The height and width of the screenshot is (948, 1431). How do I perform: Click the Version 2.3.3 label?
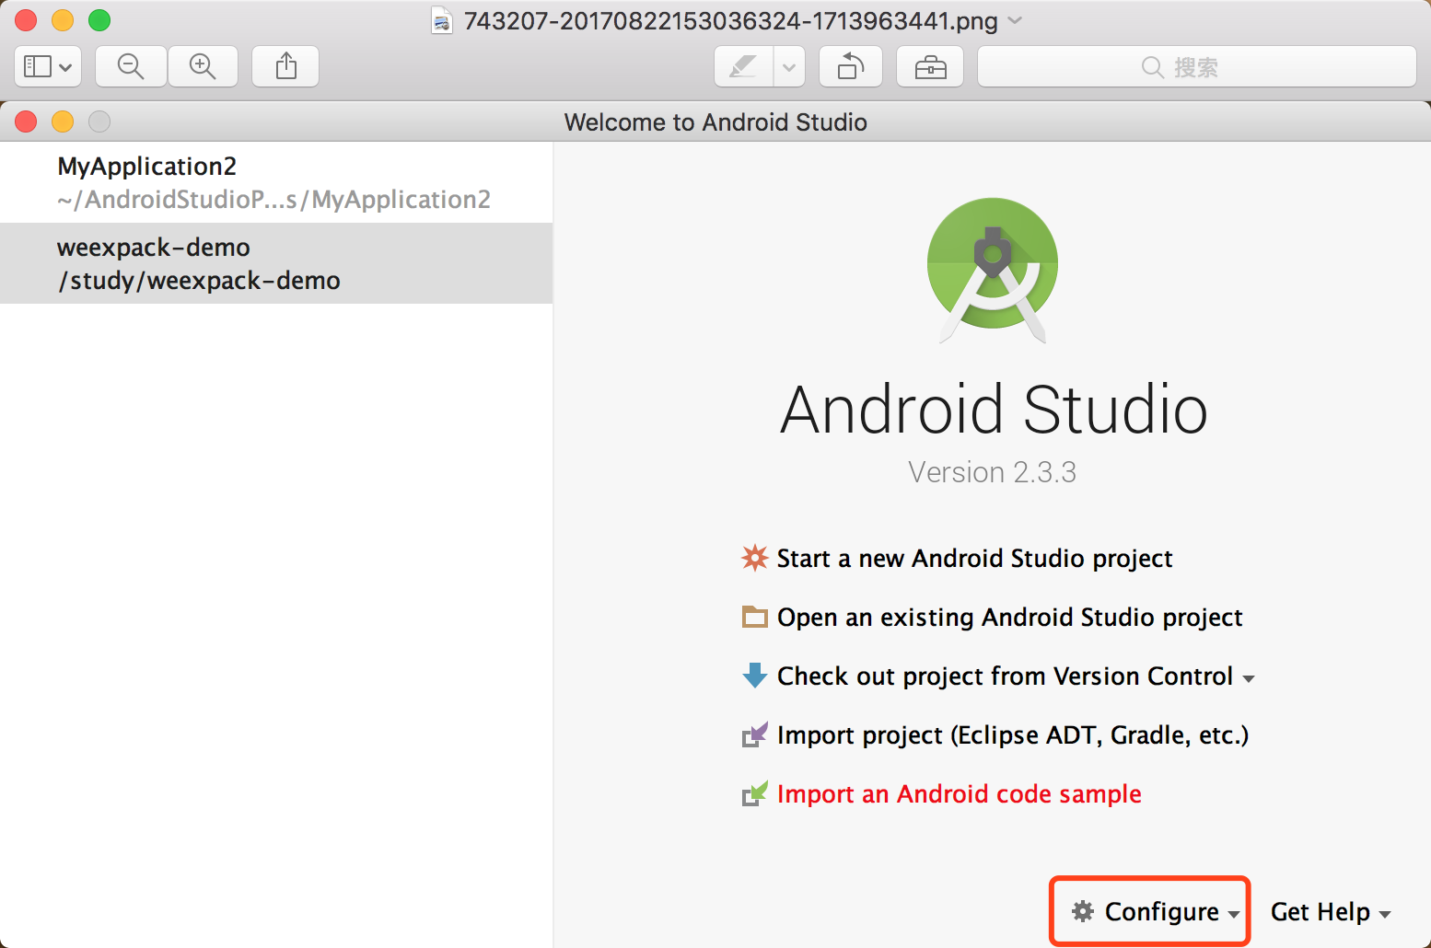click(x=992, y=472)
